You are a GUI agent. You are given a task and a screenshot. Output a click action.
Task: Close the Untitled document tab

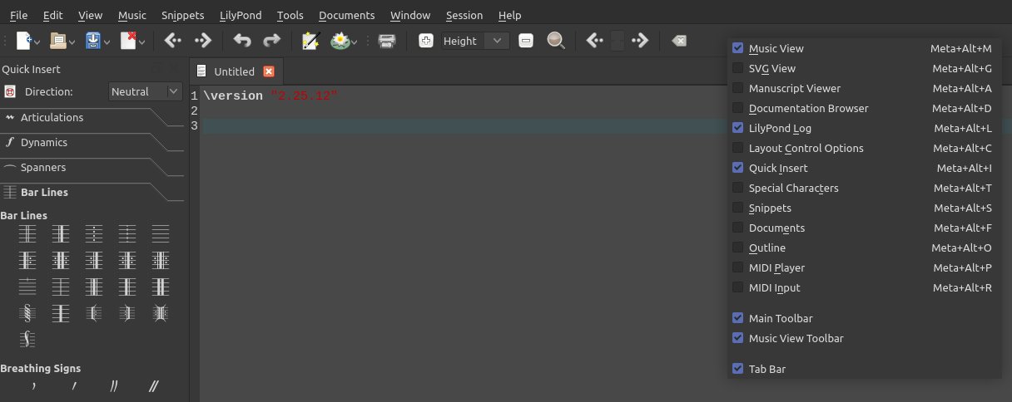[x=268, y=71]
